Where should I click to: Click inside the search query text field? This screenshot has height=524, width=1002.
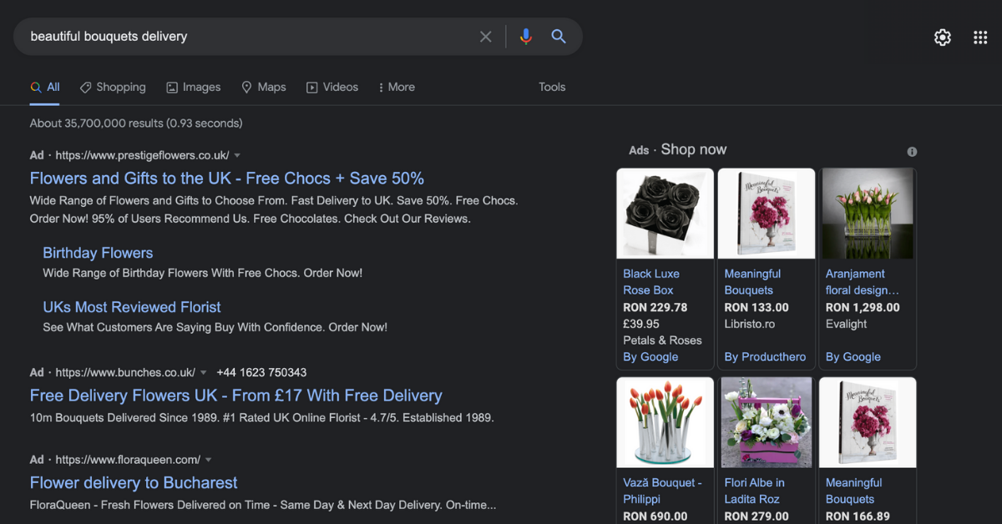tap(250, 37)
